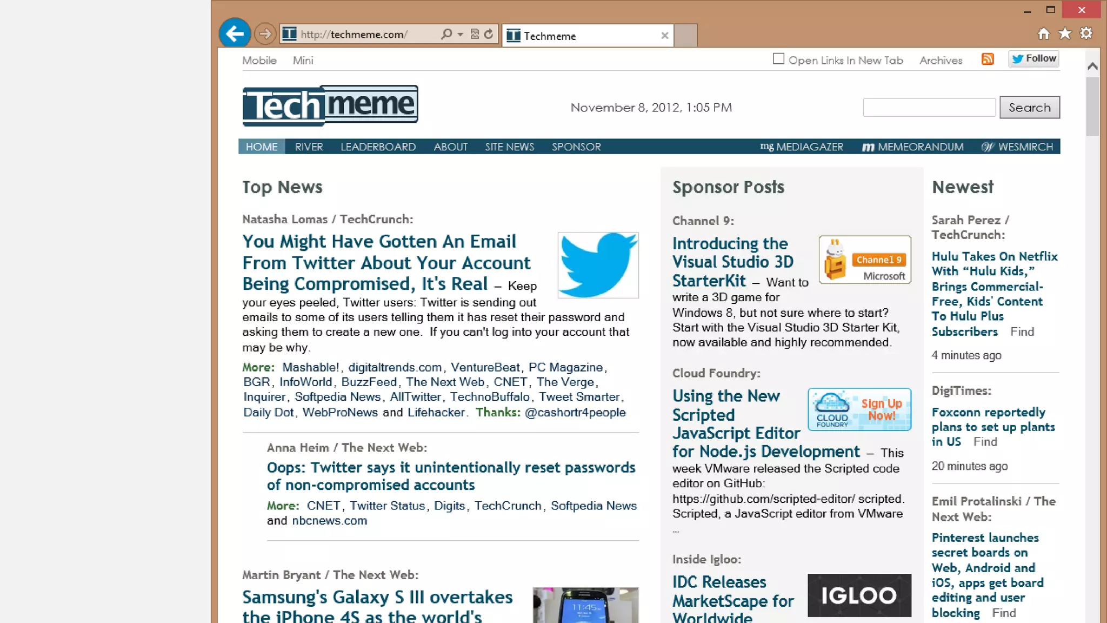The height and width of the screenshot is (623, 1107).
Task: Click the Twitter Follow button
Action: click(1033, 58)
